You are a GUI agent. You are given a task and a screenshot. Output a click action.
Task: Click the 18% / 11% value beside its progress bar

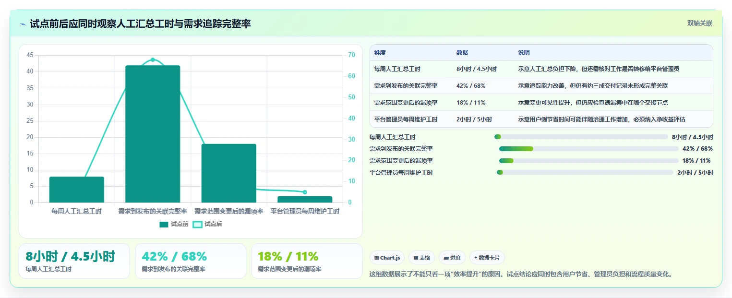(696, 161)
